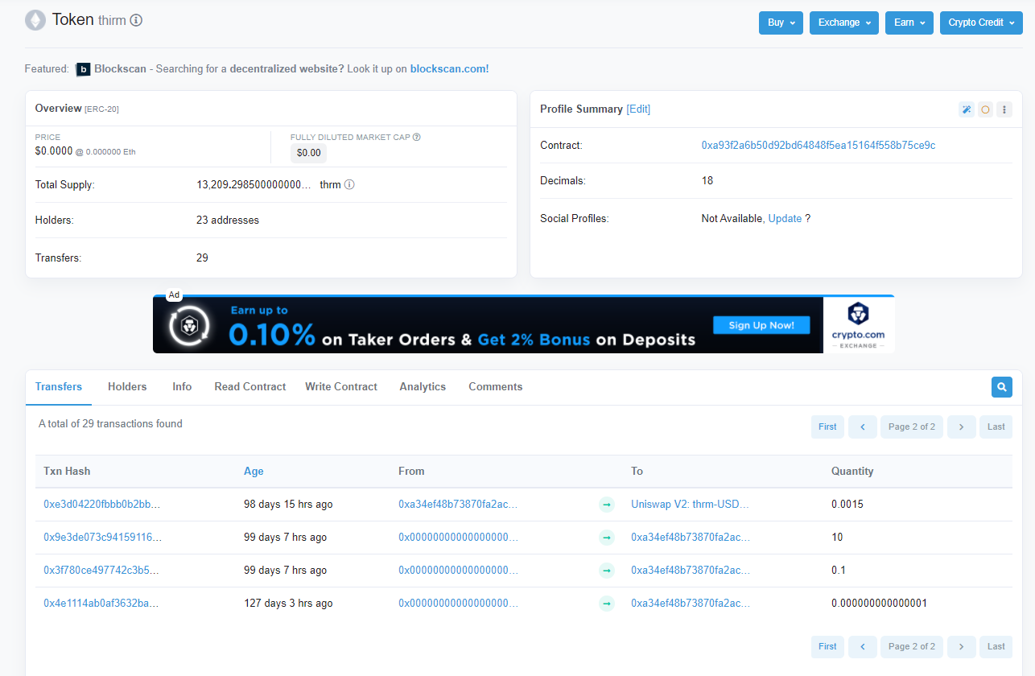
Task: Click the search icon in the Transfers panel
Action: tap(1002, 387)
